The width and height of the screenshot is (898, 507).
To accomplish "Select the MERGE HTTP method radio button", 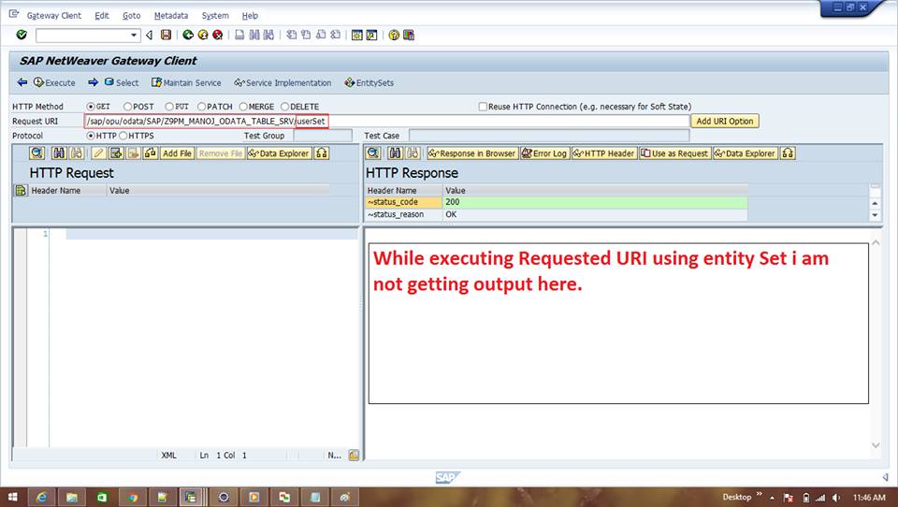I will point(243,107).
